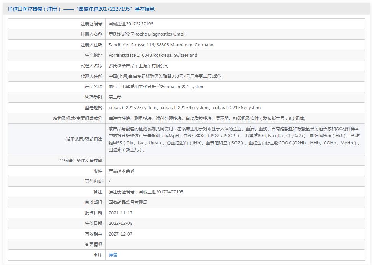
Task: Click the row label 产品储存条件及有效期
Action: click(x=81, y=160)
